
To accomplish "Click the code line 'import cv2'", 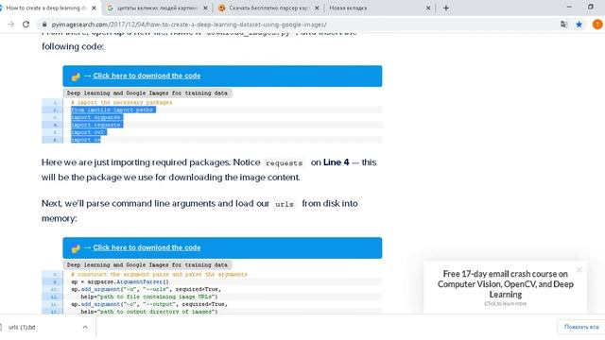I will tap(88, 132).
